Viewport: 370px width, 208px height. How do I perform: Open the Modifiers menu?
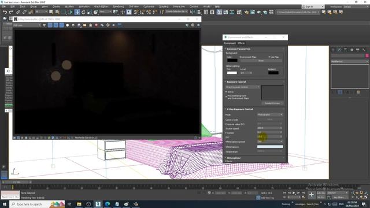tap(69, 6)
